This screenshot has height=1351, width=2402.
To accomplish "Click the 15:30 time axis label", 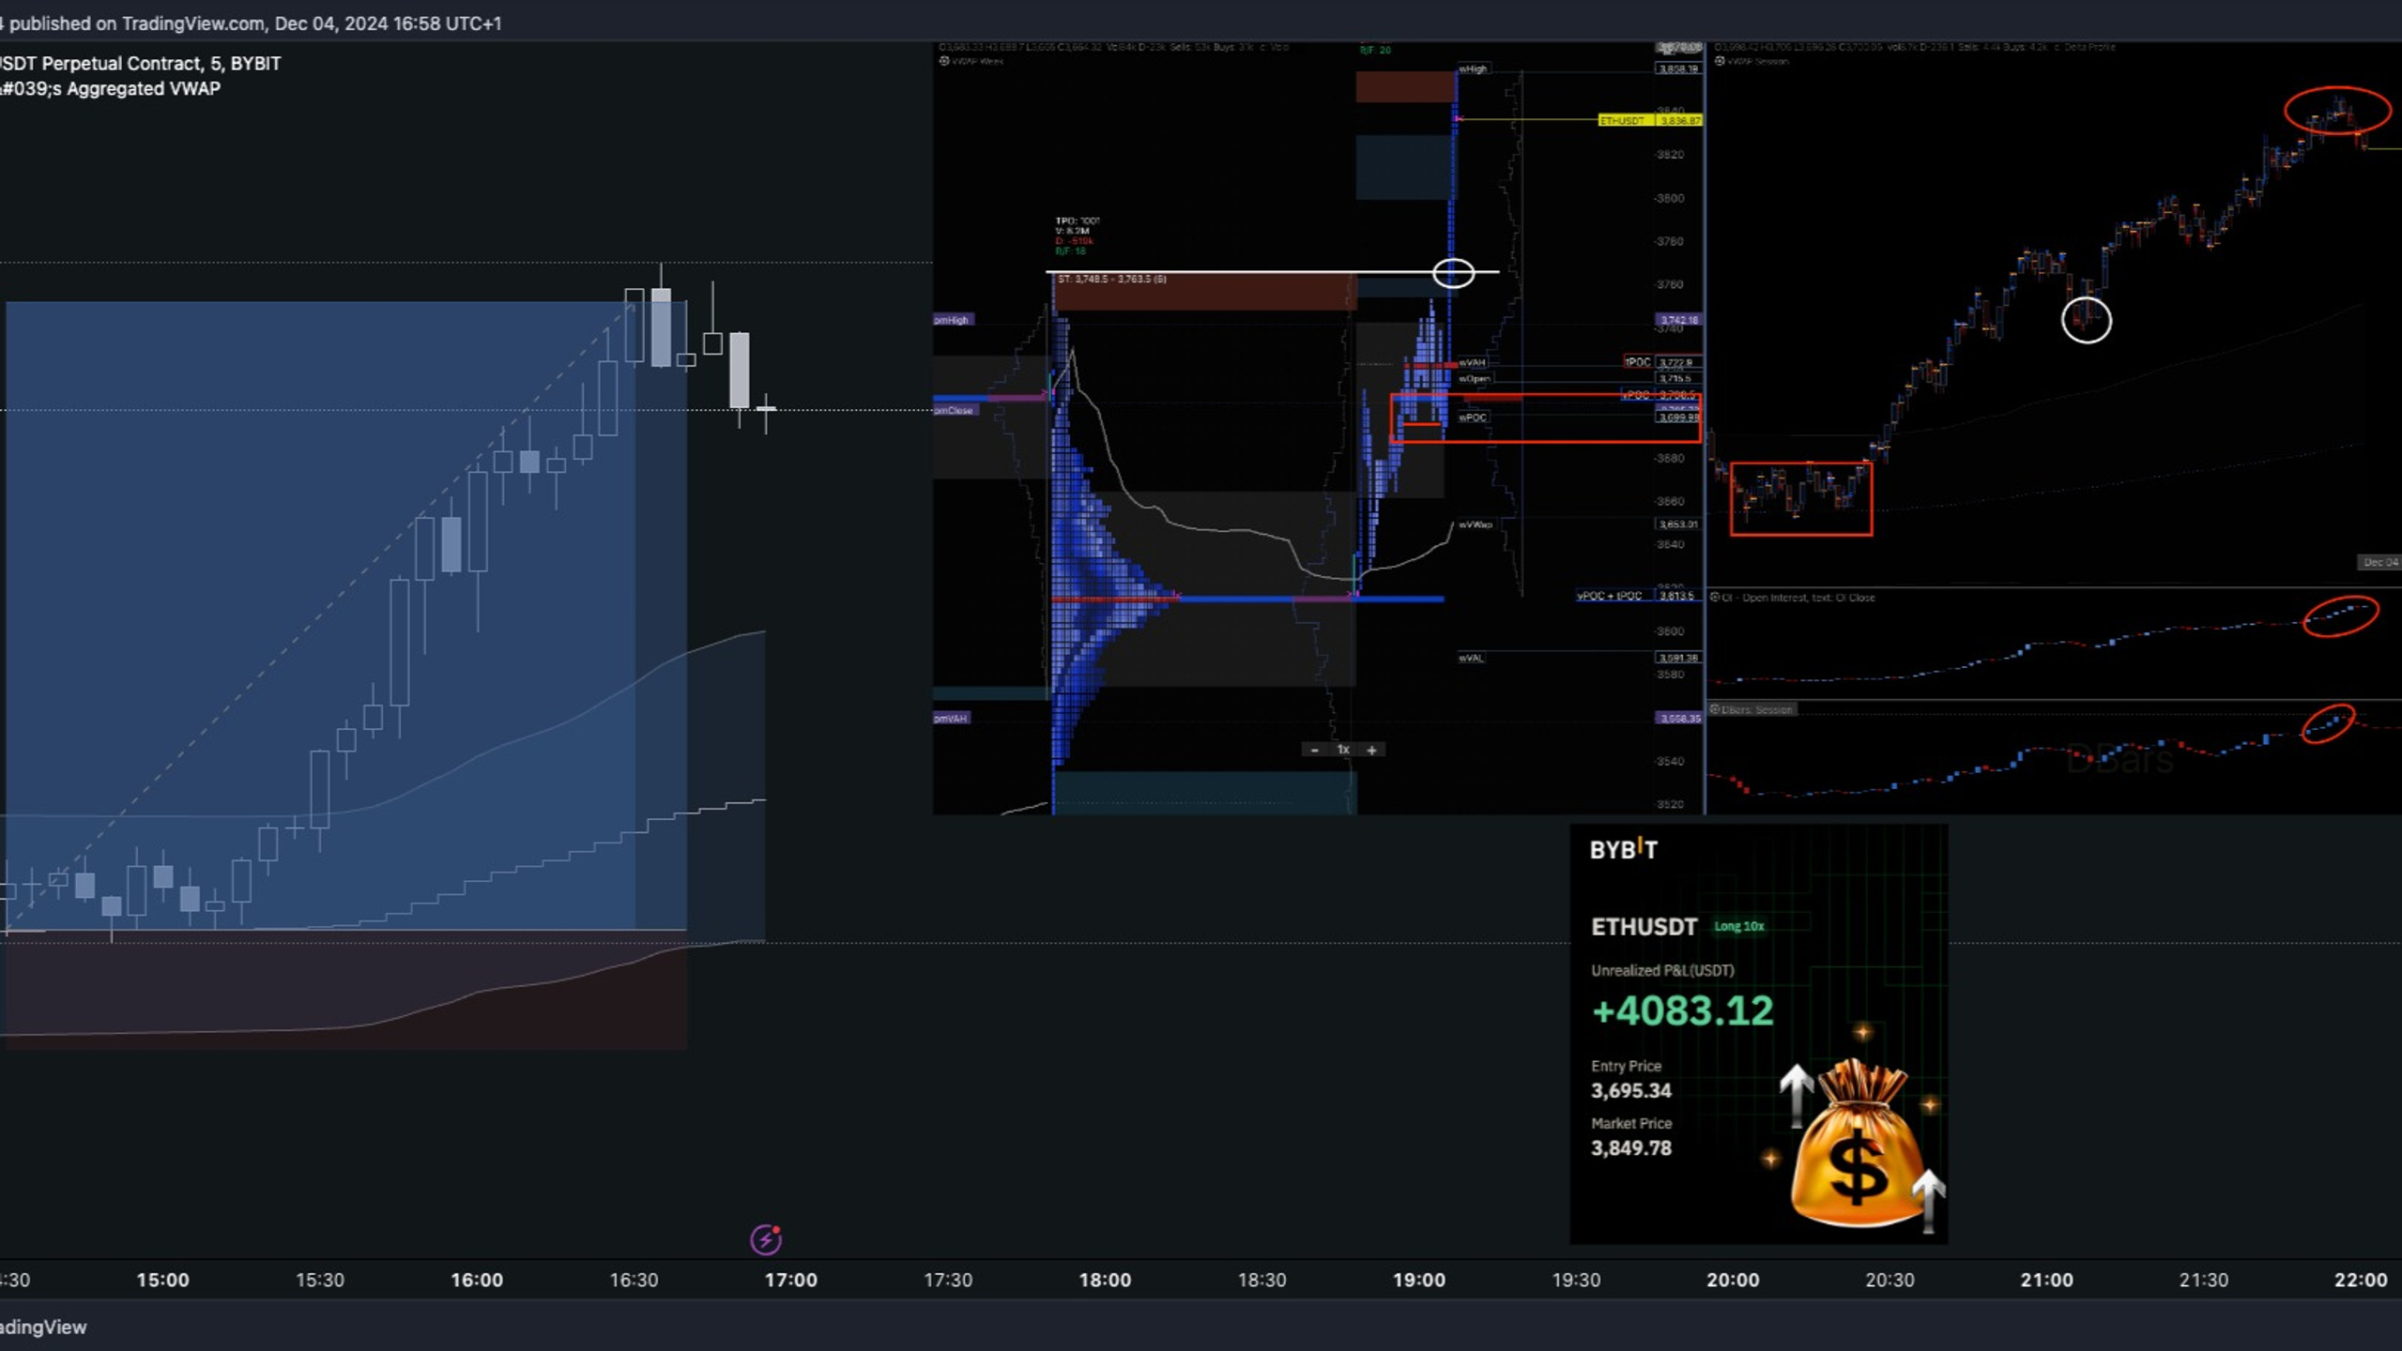I will pos(320,1280).
